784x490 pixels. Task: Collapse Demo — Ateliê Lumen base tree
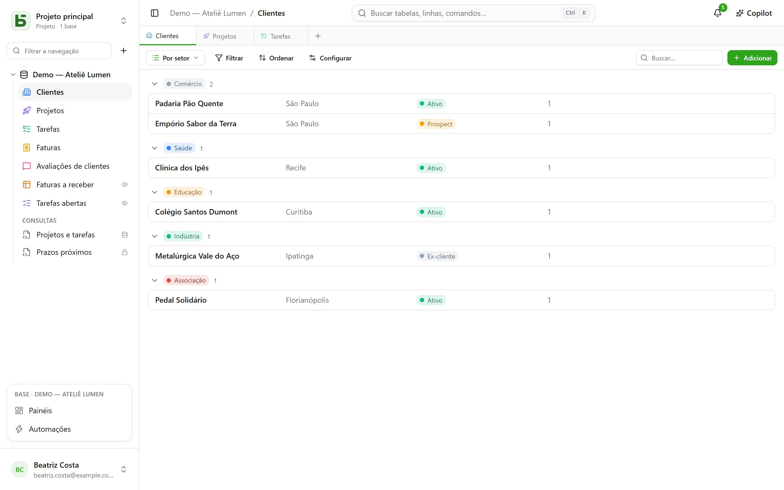pyautogui.click(x=13, y=75)
